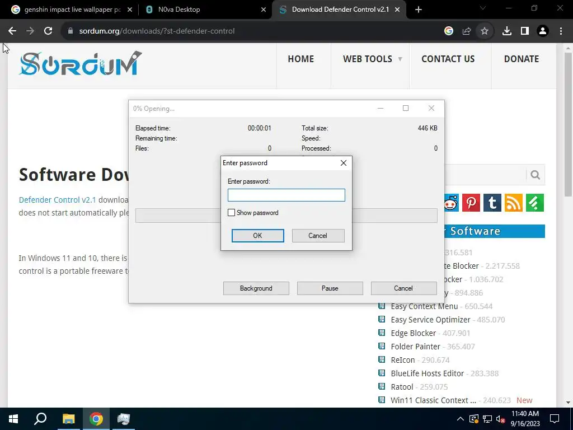Expand the WEB TOOLS menu
Image resolution: width=573 pixels, height=430 pixels.
372,59
